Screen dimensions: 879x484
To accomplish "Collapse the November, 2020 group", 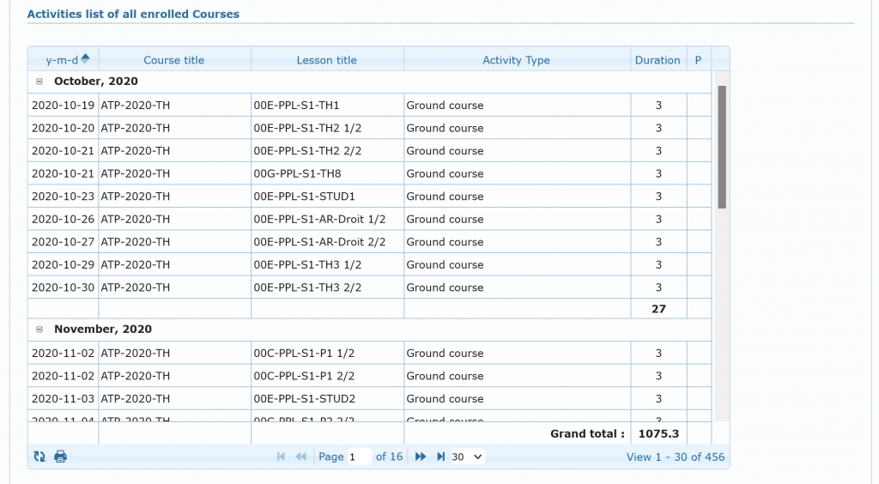I will 39,330.
